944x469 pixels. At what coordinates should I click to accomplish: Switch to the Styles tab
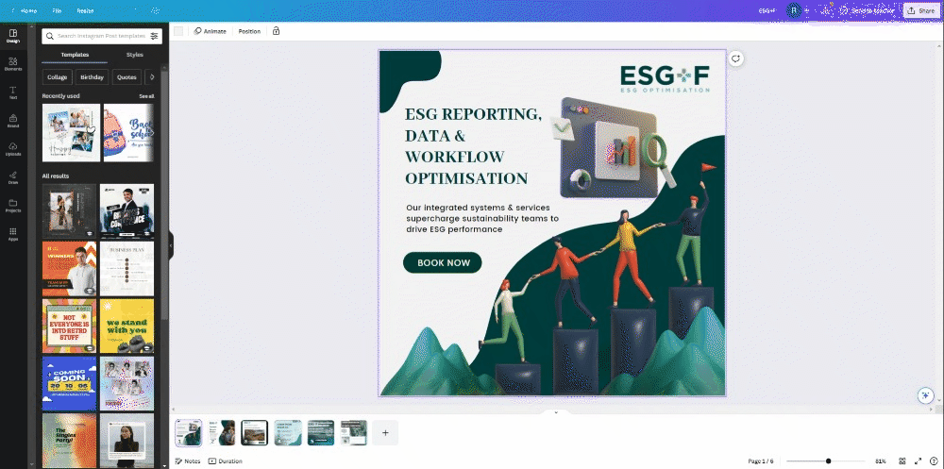(x=135, y=55)
